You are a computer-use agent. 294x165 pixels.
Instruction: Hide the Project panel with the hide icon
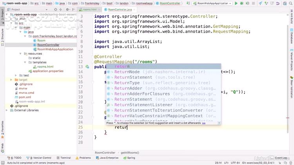74,9
